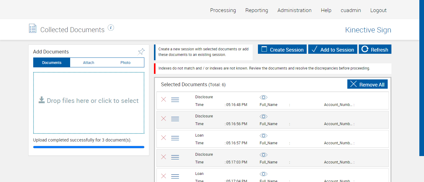424x182 pixels.
Task: Click the drag handle of the 05:17:03 PM Disclosure
Action: pyautogui.click(x=175, y=157)
